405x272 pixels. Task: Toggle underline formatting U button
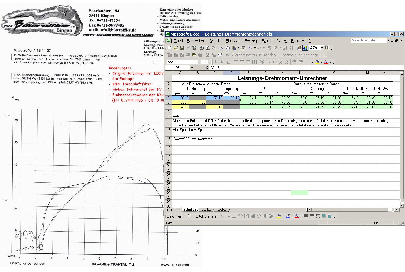pos(228,62)
